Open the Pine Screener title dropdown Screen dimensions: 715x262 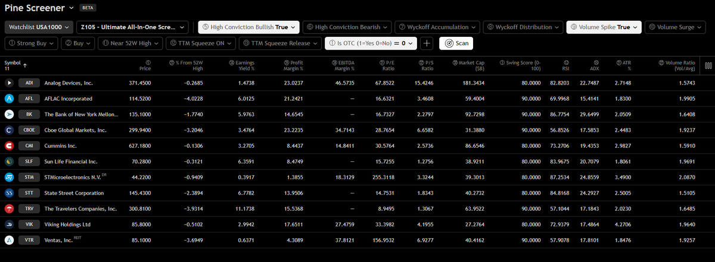(x=39, y=8)
